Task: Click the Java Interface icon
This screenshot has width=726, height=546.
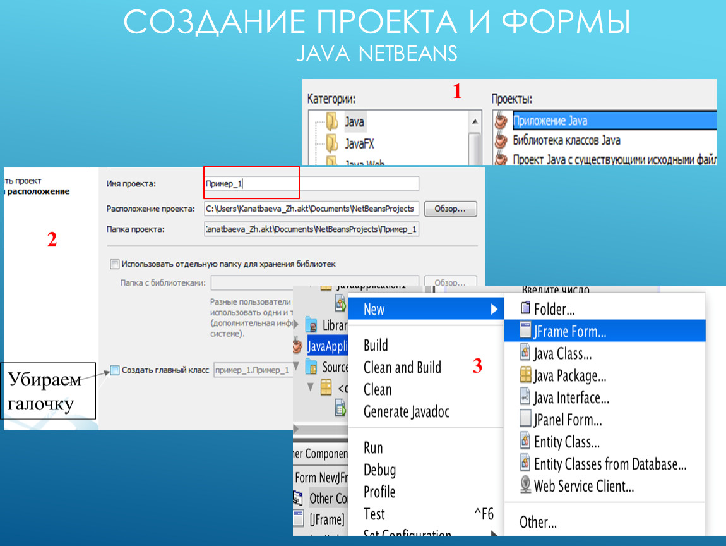Action: tap(525, 397)
